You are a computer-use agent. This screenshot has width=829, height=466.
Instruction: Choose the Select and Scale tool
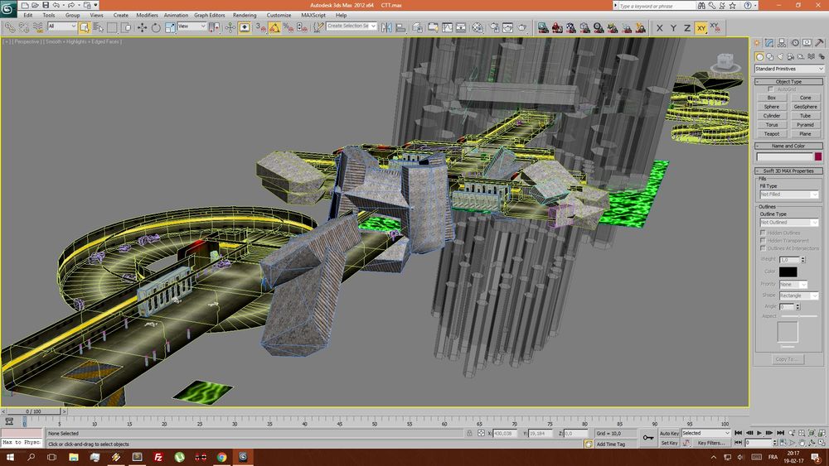point(170,27)
